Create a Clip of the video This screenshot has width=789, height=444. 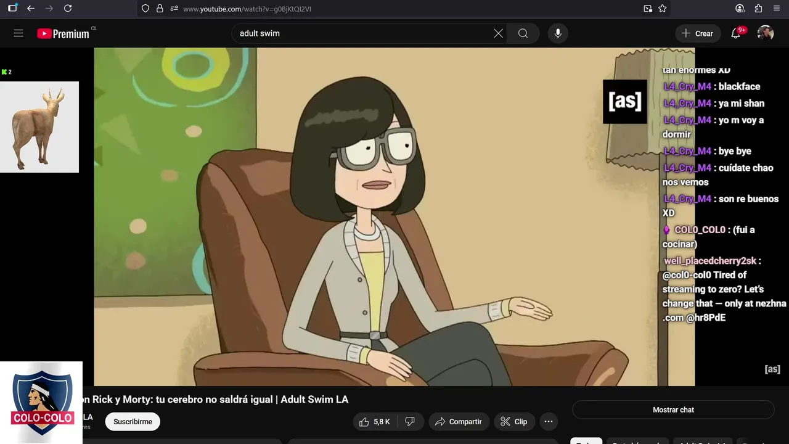(514, 422)
